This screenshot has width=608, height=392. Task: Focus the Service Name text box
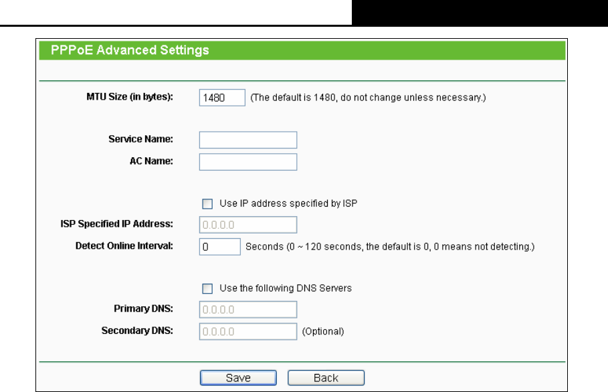[x=248, y=140]
